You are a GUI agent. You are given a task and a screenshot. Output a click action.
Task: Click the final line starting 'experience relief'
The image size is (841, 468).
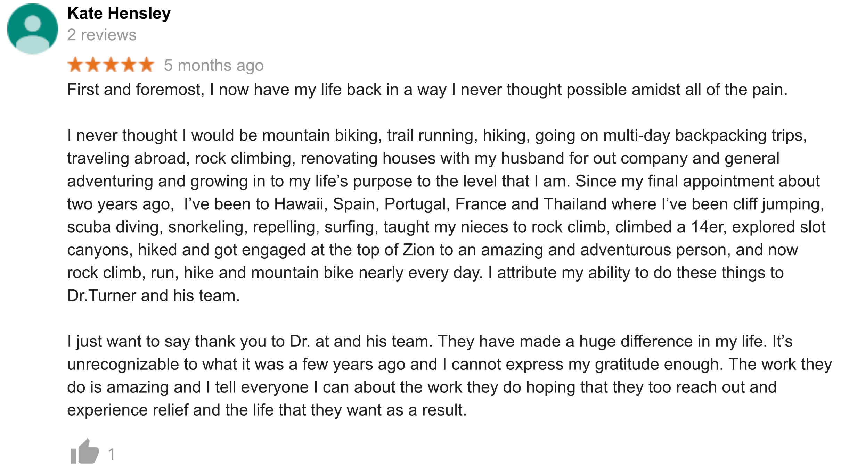pyautogui.click(x=267, y=410)
